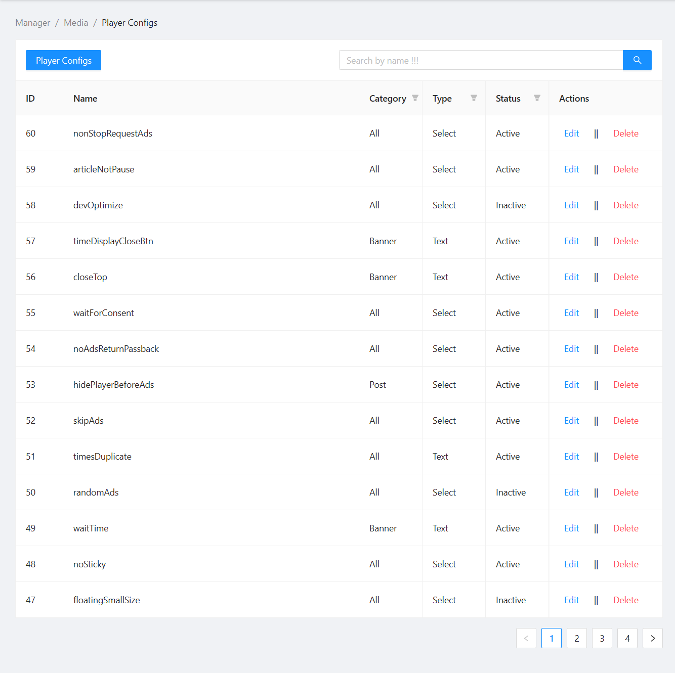Edit the nonStopRequestAds config
This screenshot has width=675, height=673.
(572, 133)
